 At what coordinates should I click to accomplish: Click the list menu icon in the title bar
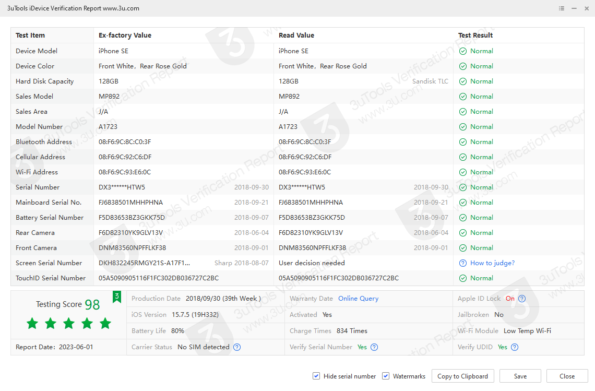tap(561, 8)
